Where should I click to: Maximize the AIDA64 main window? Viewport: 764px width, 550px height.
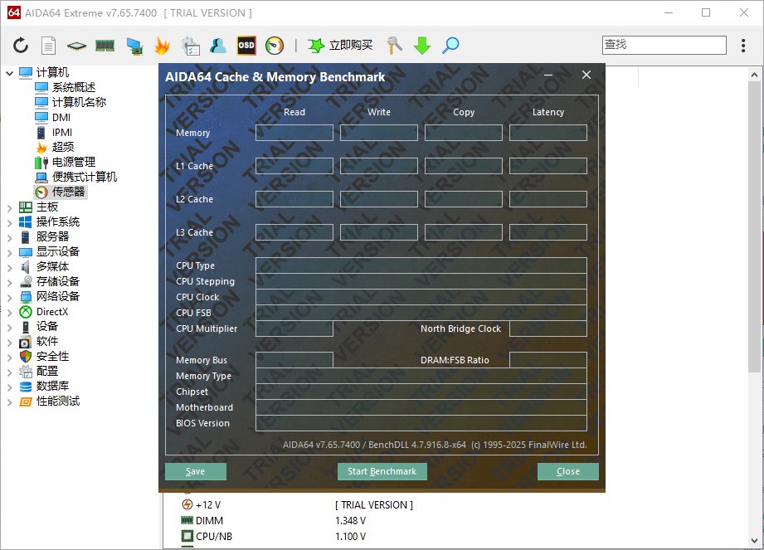pos(706,12)
